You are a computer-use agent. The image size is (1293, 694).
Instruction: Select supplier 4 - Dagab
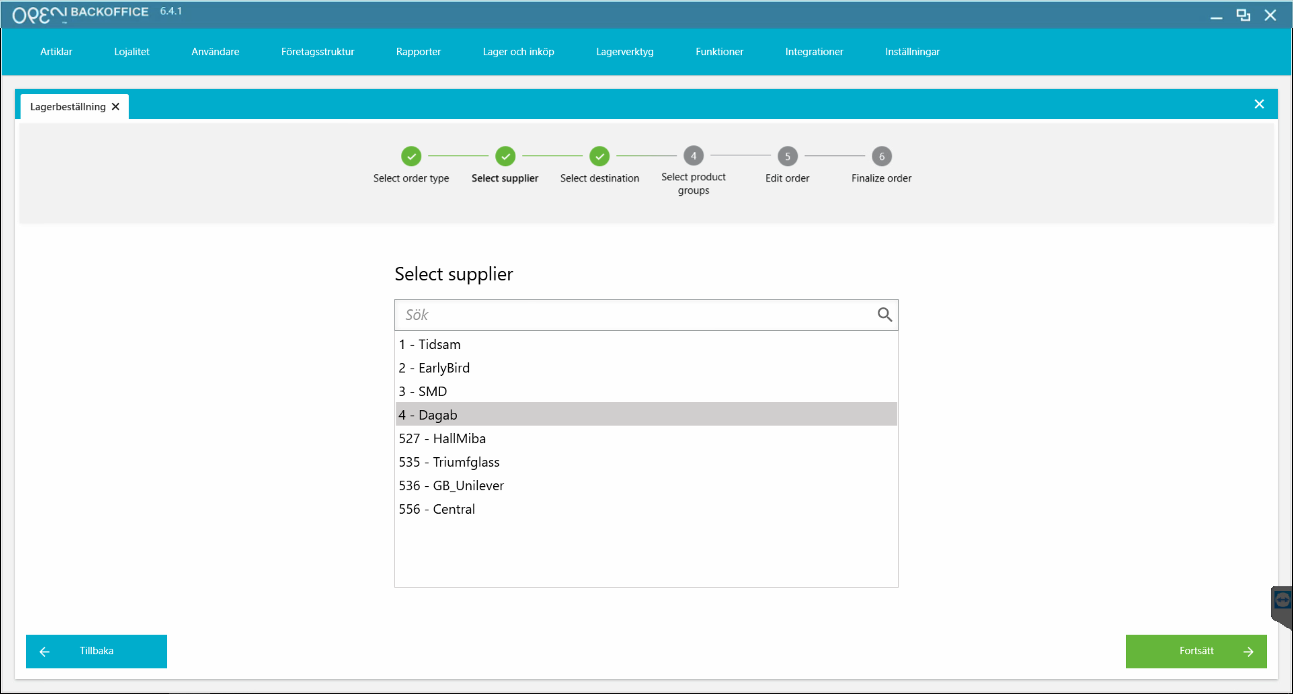pos(646,414)
